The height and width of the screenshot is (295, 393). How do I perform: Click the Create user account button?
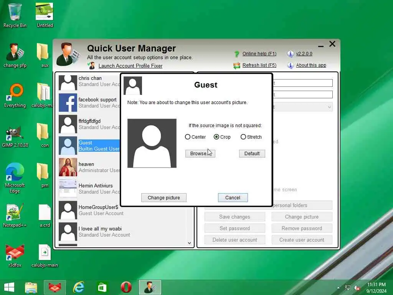click(x=302, y=240)
